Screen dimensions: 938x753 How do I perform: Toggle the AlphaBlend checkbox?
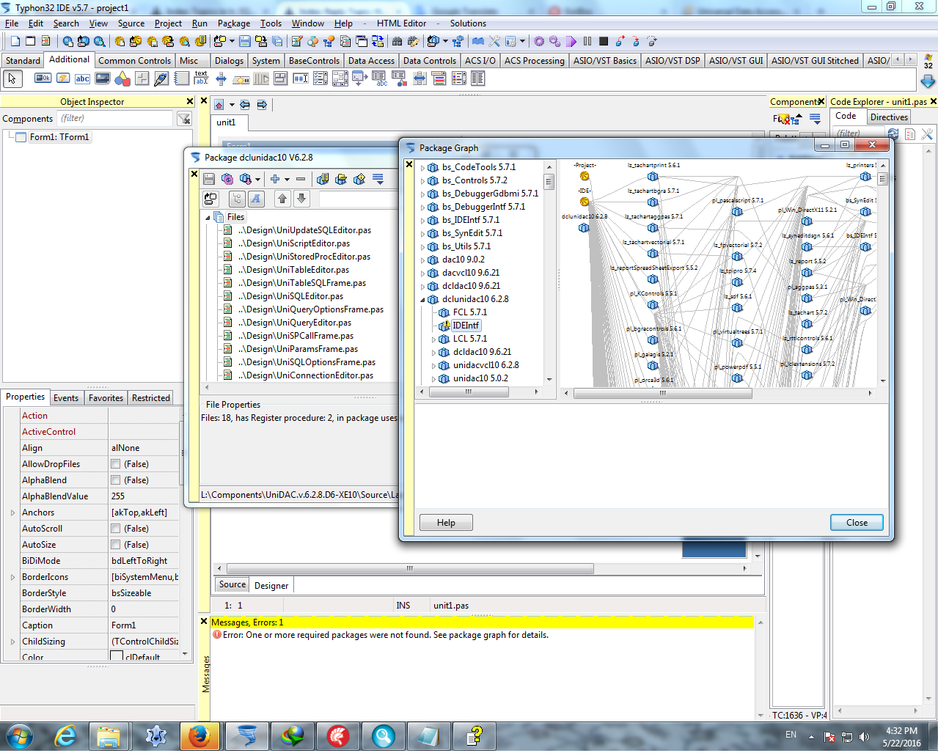tap(116, 480)
